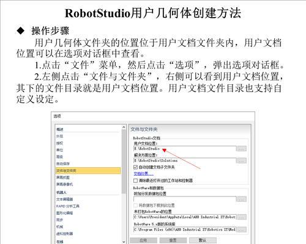Select 单位 in the options list
The image size is (306, 244).
(x=60, y=150)
